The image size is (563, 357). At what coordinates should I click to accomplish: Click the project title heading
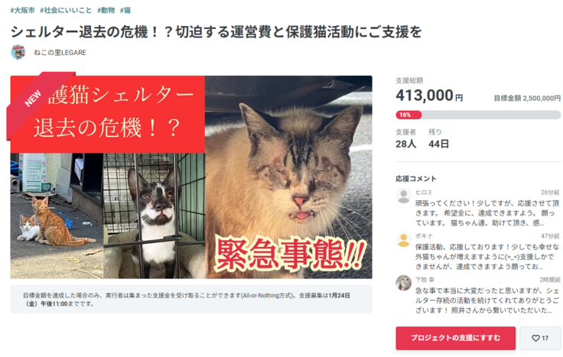tap(216, 32)
